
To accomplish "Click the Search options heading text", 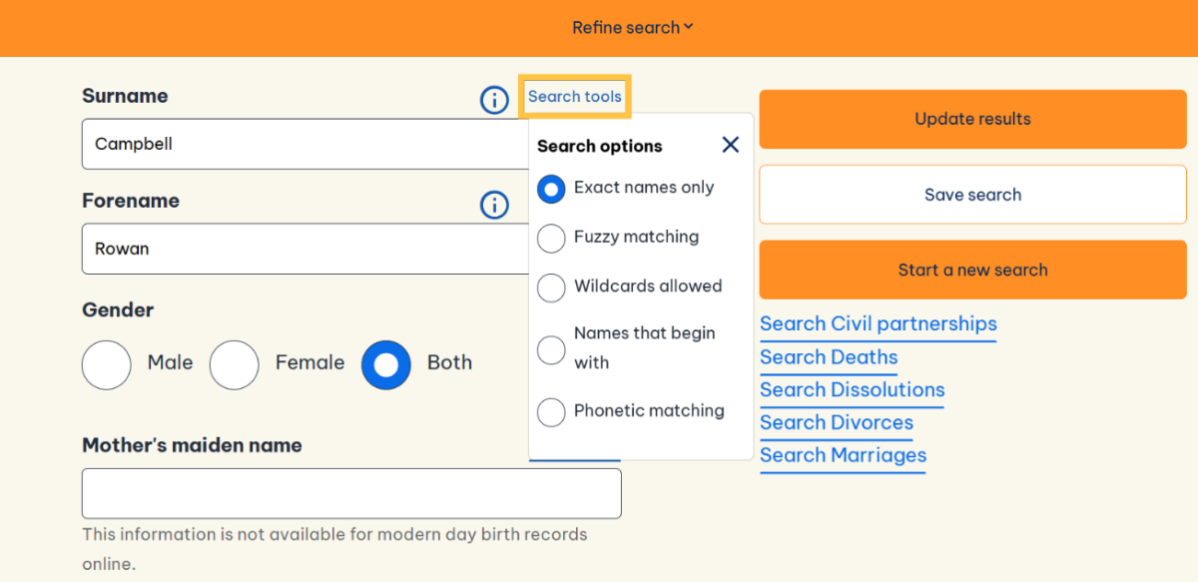I will pyautogui.click(x=599, y=146).
